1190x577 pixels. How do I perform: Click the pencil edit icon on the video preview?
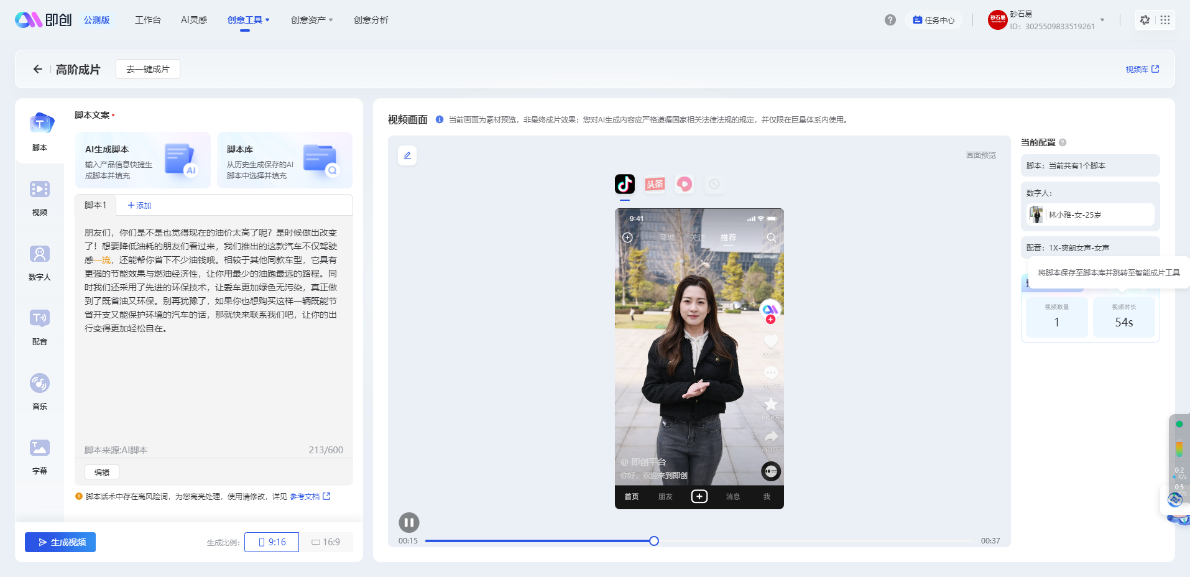point(407,155)
